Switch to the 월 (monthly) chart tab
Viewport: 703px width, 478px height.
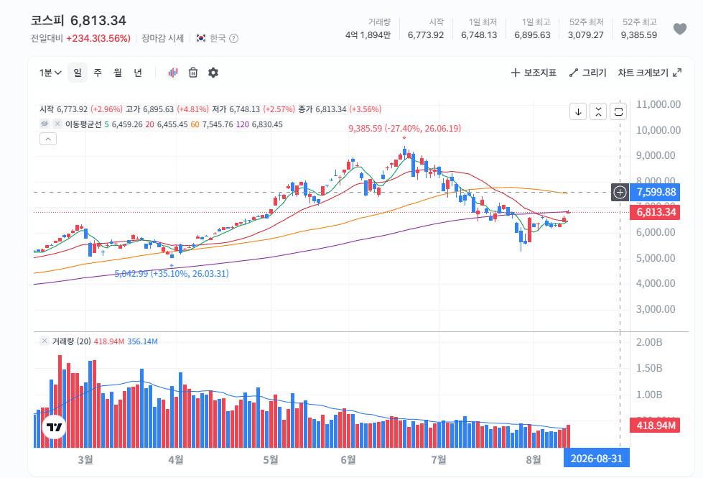pos(118,73)
